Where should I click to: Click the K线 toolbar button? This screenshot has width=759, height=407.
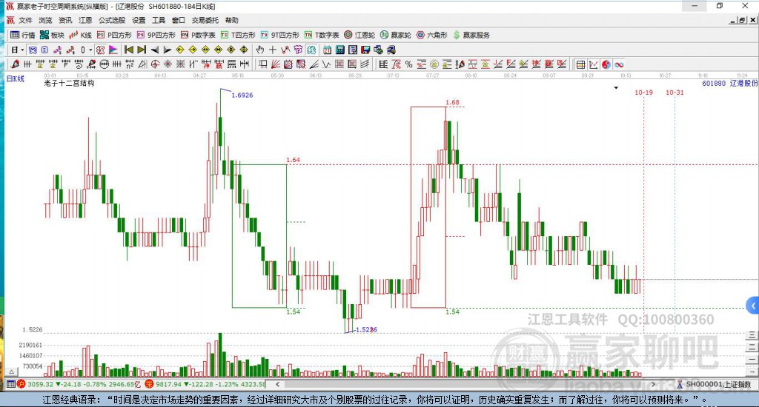tap(80, 35)
